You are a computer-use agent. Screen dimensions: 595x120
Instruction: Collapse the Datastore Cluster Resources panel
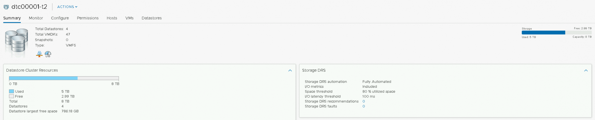[290, 70]
